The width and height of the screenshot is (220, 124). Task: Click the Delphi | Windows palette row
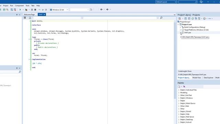(x=186, y=98)
